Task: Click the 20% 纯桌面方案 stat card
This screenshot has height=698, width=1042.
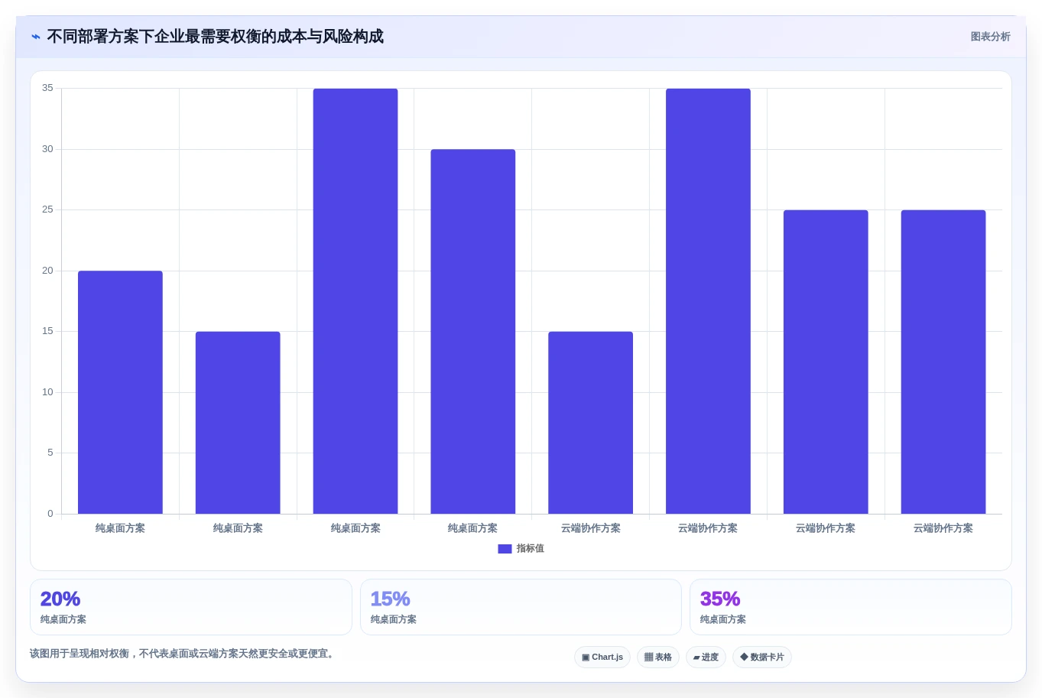Action: 191,607
